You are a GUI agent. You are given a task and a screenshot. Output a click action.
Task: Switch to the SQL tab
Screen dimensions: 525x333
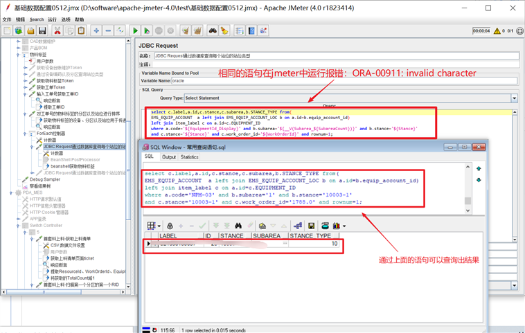click(x=149, y=156)
